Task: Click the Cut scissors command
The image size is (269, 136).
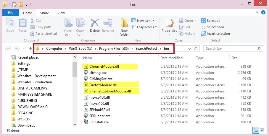Action: pyautogui.click(x=36, y=21)
